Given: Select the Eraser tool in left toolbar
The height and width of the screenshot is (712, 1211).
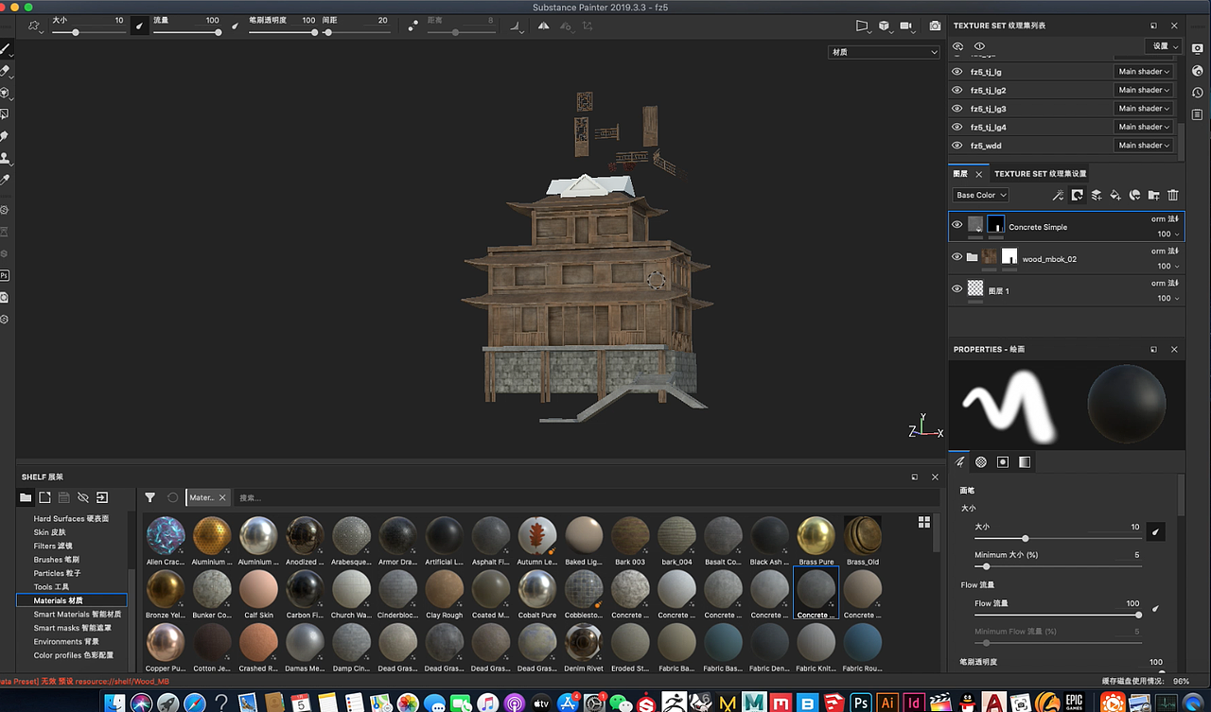Looking at the screenshot, I should point(5,70).
